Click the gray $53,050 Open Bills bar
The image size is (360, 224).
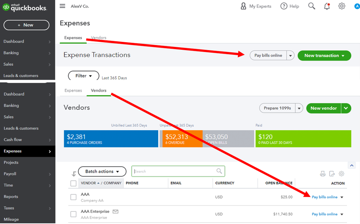click(228, 139)
